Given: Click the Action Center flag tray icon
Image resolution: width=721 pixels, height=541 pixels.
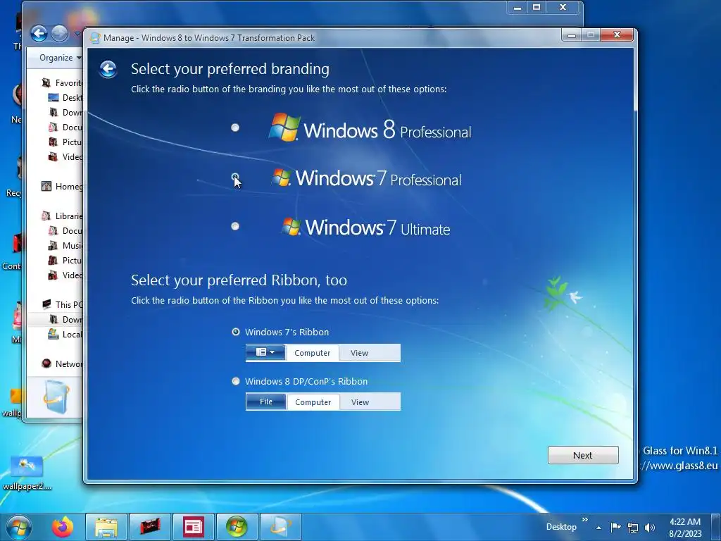Looking at the screenshot, I should [615, 527].
